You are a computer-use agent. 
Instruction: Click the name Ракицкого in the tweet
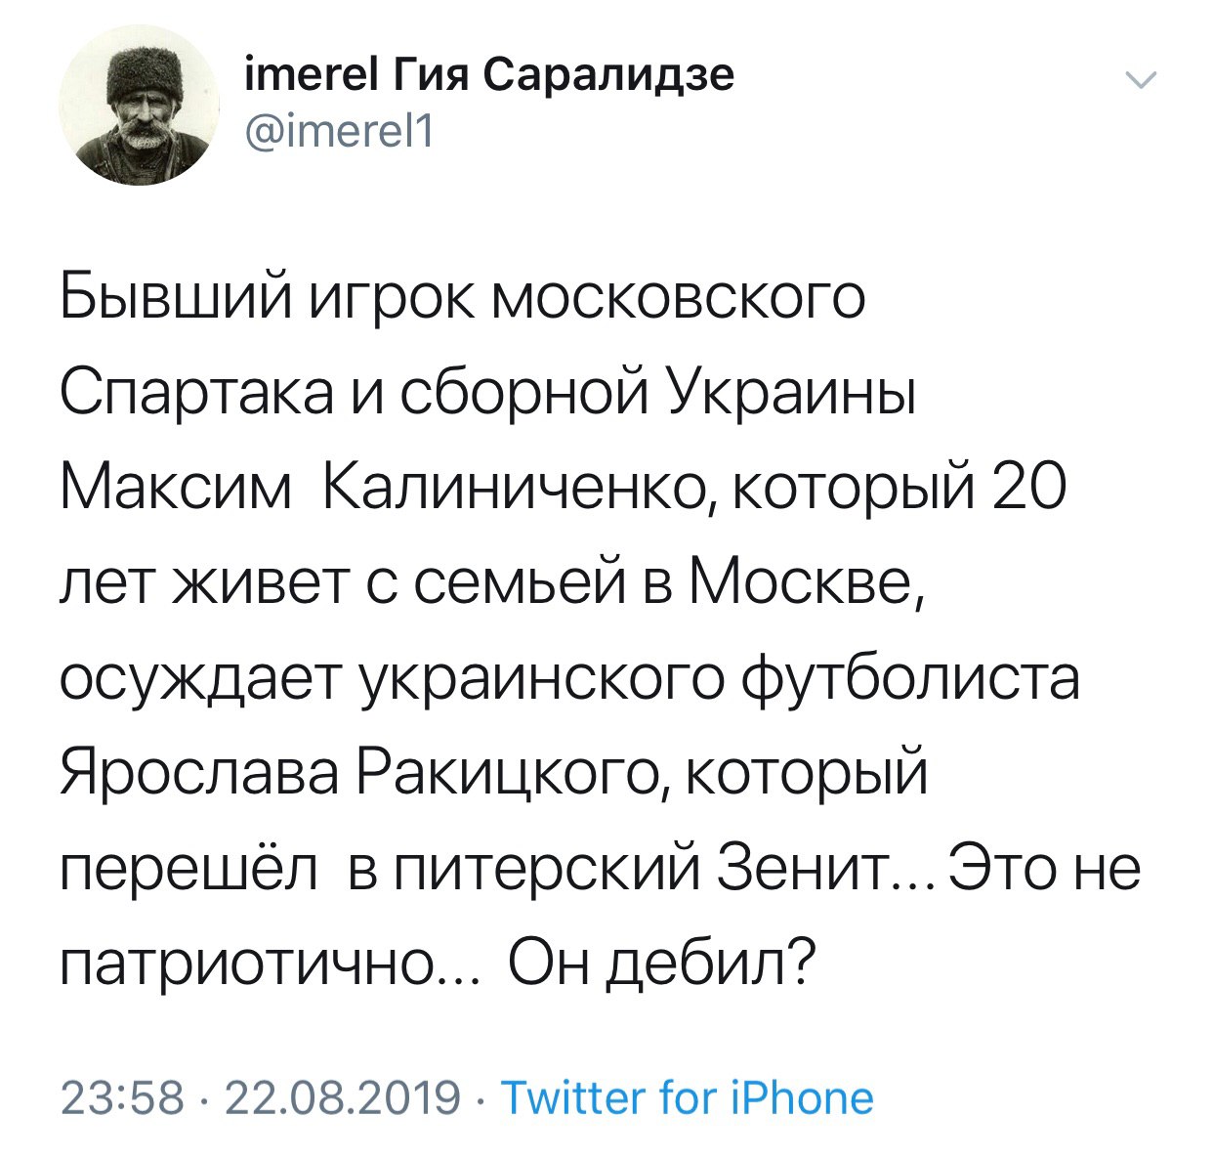[x=510, y=774]
